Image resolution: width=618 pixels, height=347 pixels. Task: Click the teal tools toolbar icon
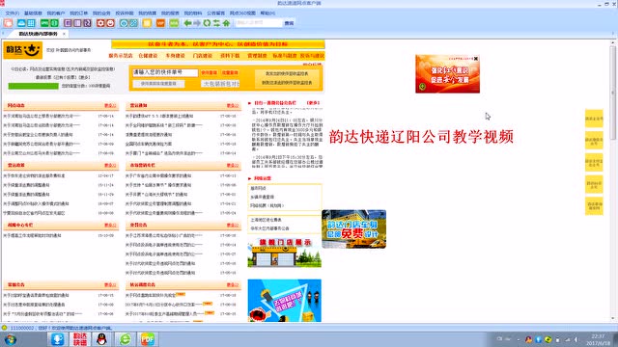click(133, 23)
